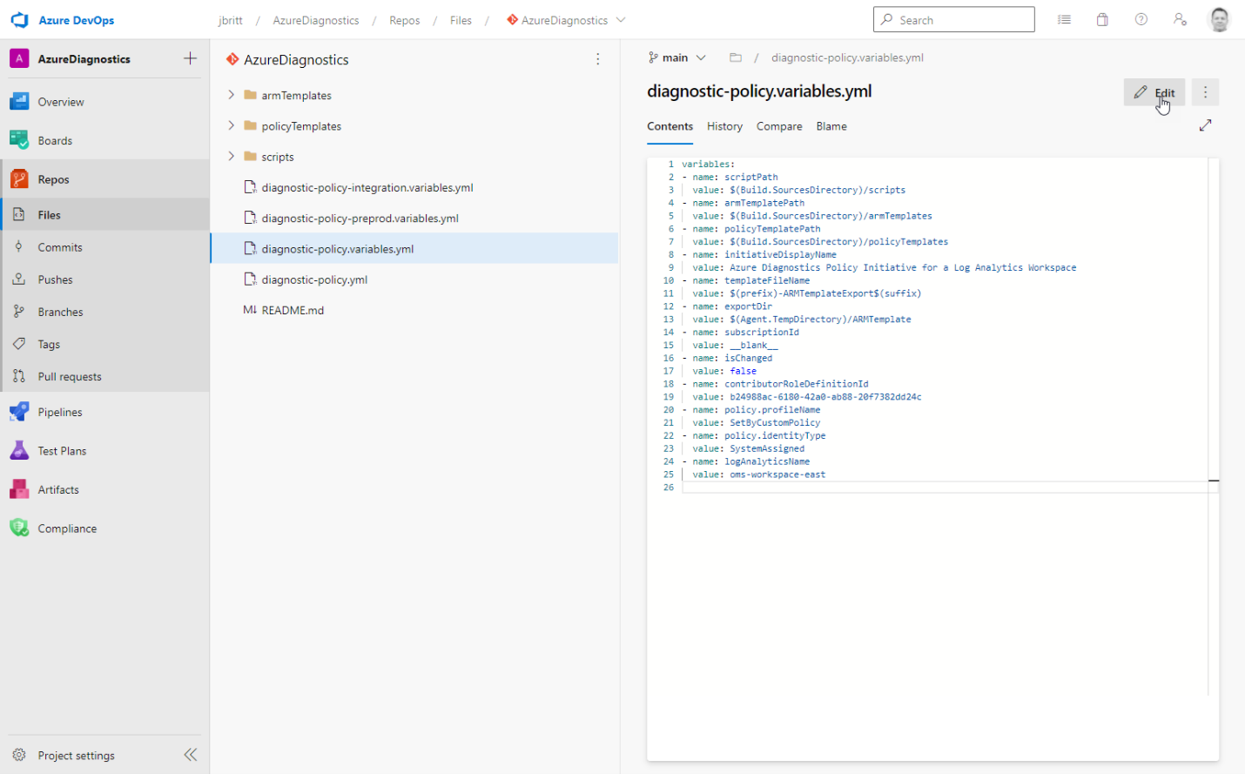
Task: Click Files in the breadcrumb
Action: [461, 20]
